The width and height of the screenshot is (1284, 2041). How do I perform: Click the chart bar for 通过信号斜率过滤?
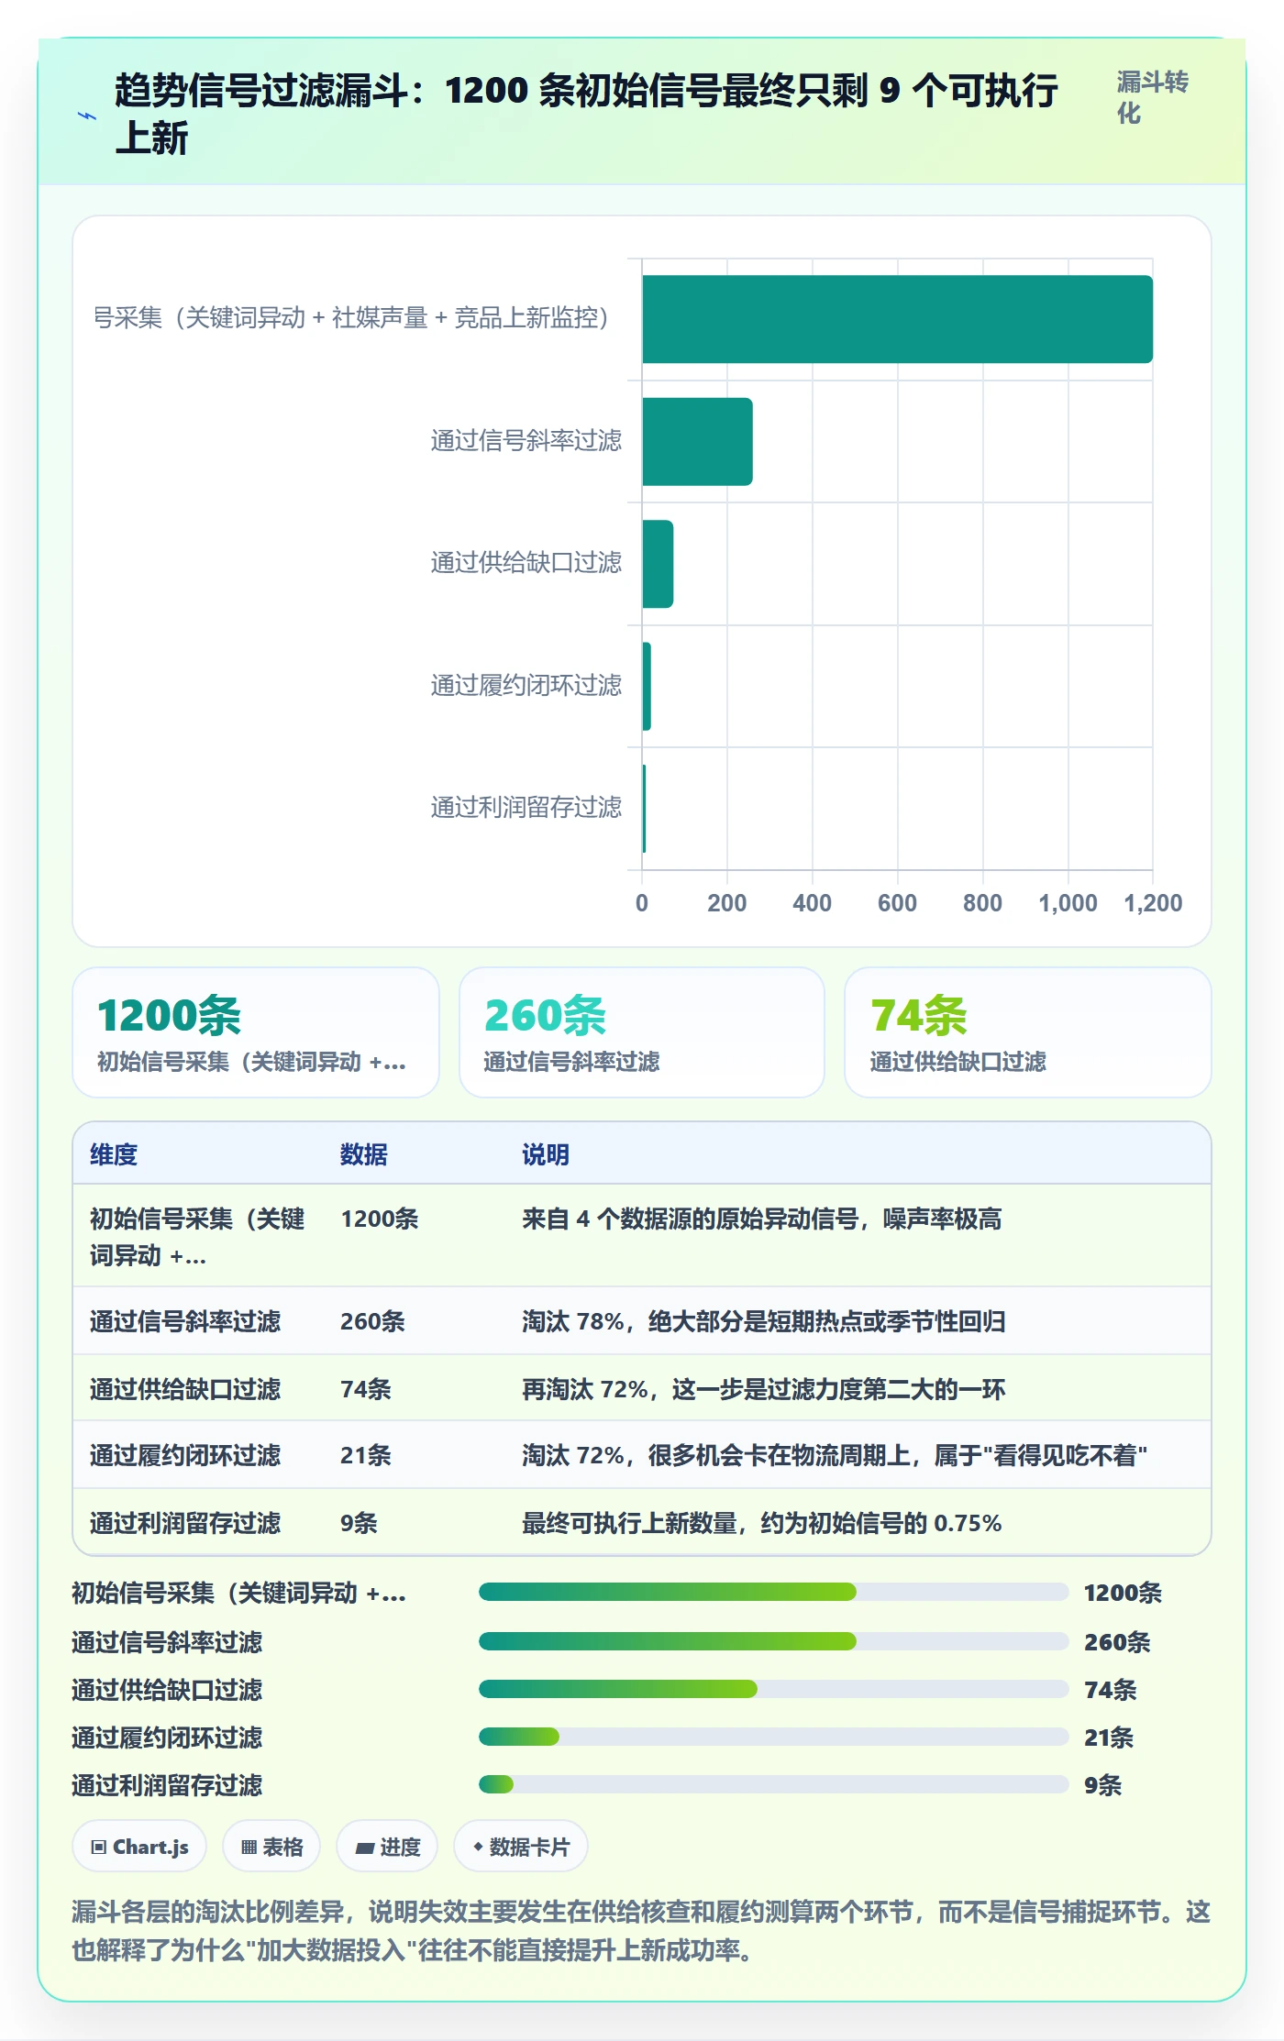(697, 441)
